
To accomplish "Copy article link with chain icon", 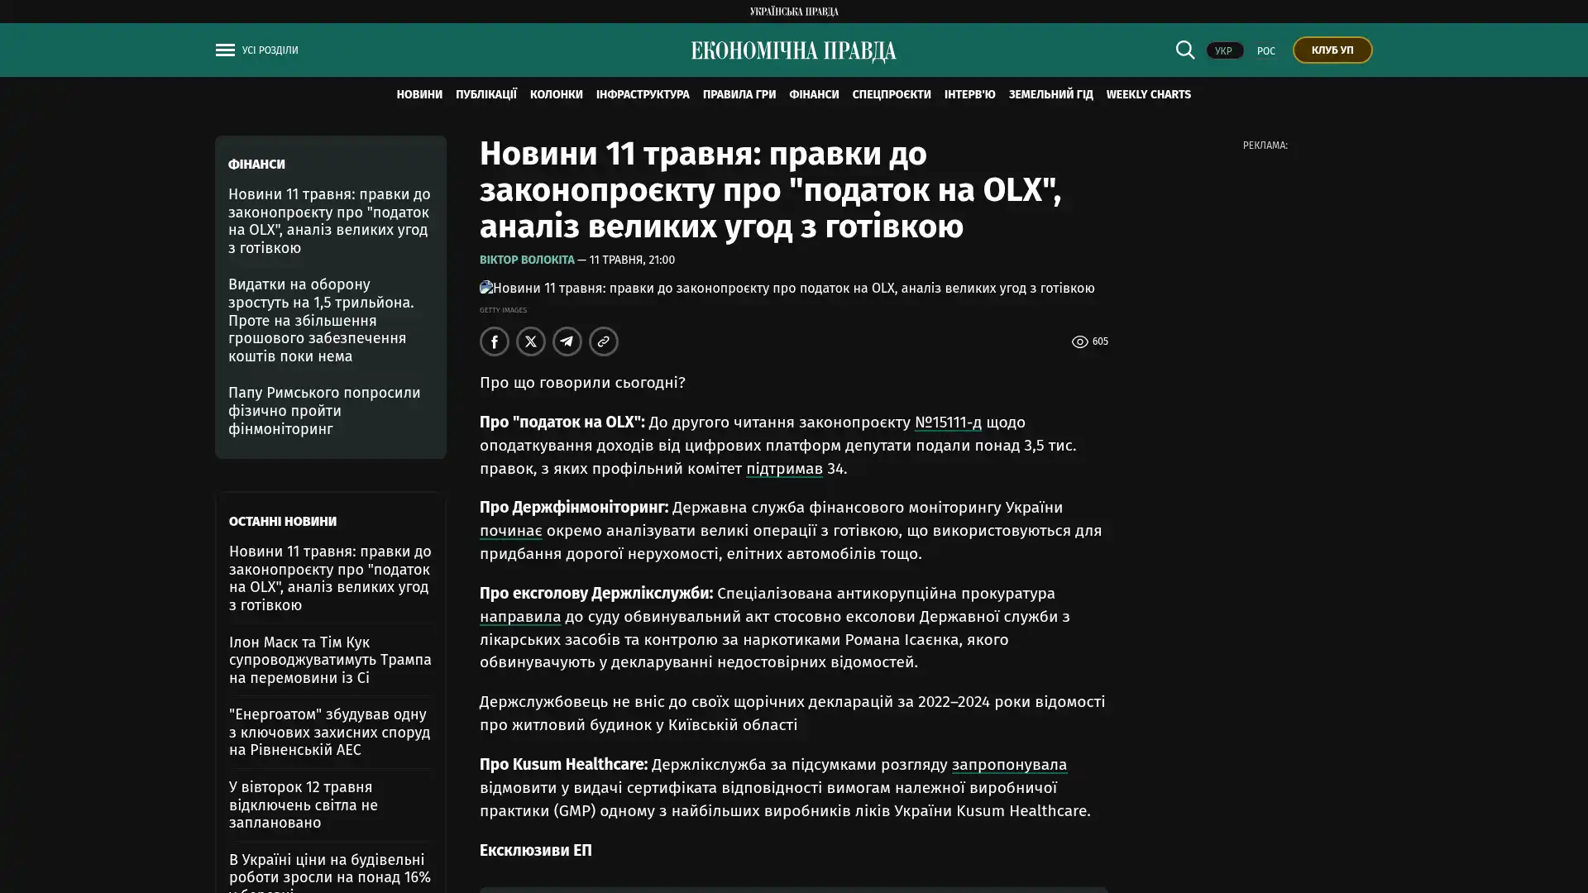I will pyautogui.click(x=603, y=341).
